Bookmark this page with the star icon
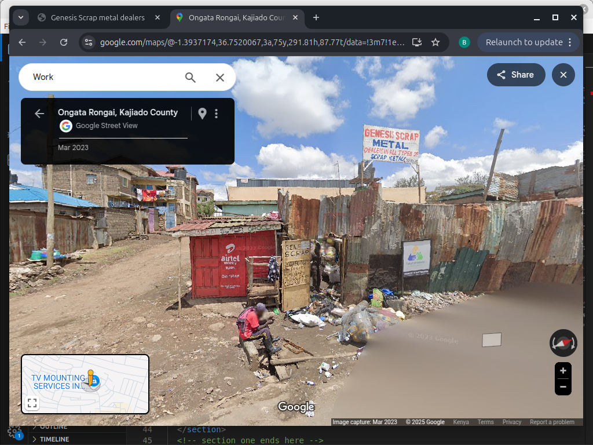The image size is (593, 445). click(x=435, y=42)
